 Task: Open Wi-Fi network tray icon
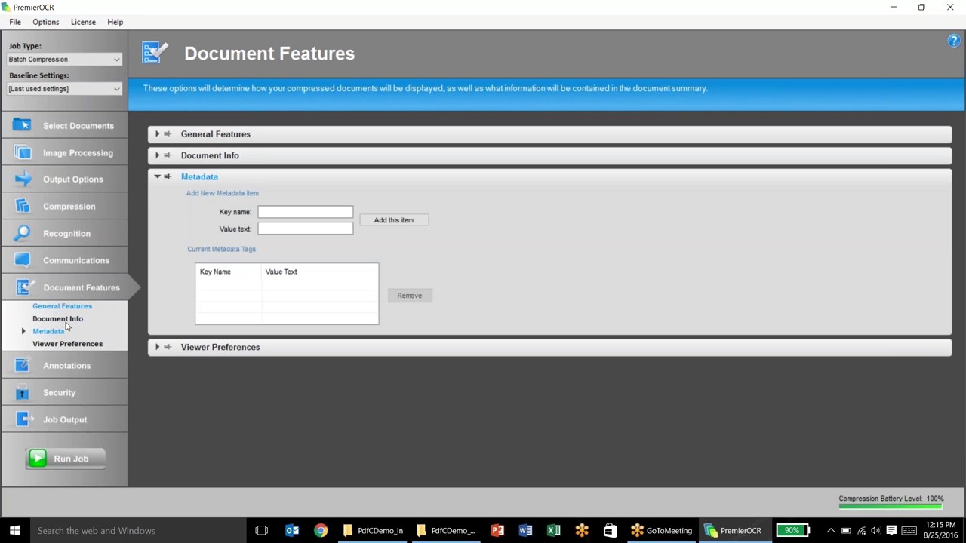coord(861,531)
